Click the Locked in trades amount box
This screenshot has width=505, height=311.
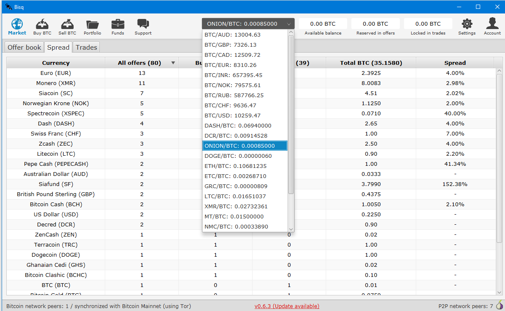pyautogui.click(x=428, y=24)
